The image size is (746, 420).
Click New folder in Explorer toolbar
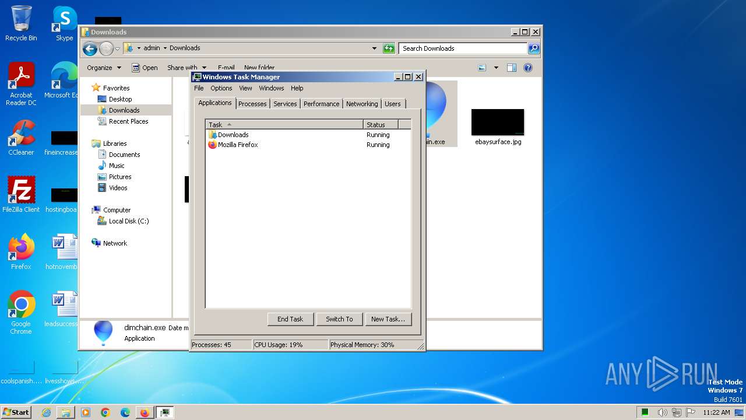259,68
